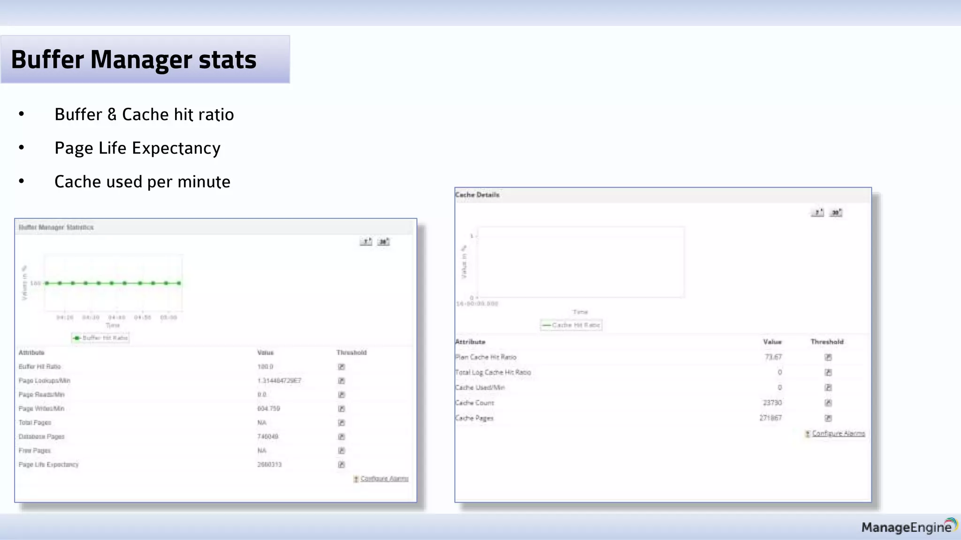
Task: Click the Cache Count attribute
Action: (475, 403)
